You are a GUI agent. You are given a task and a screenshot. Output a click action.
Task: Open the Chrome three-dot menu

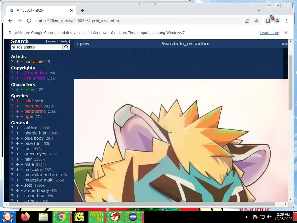pos(287,21)
